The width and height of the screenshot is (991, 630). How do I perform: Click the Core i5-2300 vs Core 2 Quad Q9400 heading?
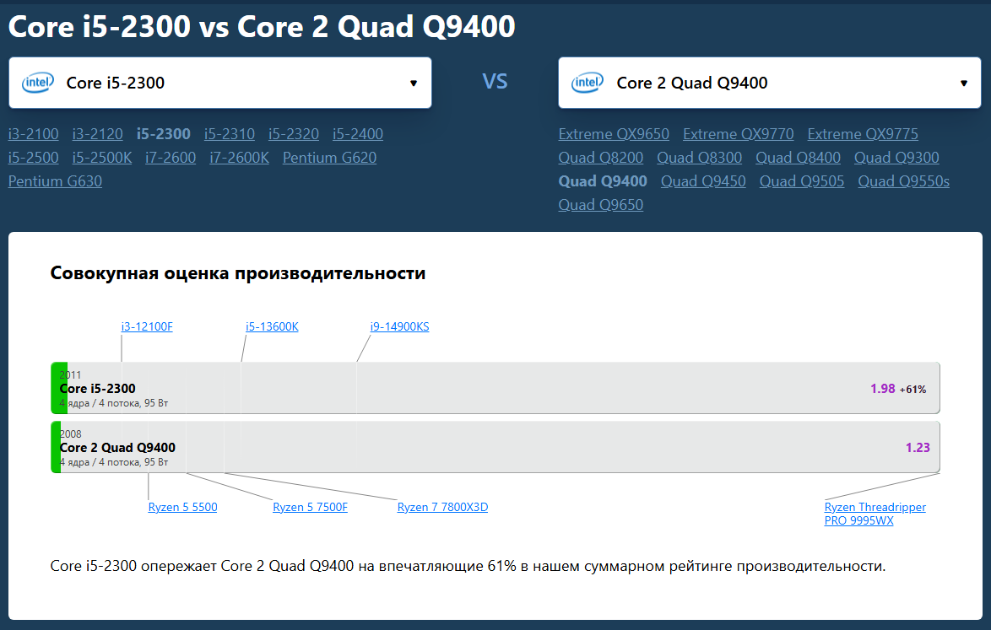coord(262,26)
